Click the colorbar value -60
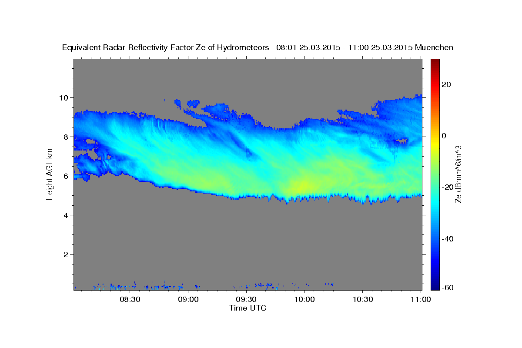 tap(448, 288)
